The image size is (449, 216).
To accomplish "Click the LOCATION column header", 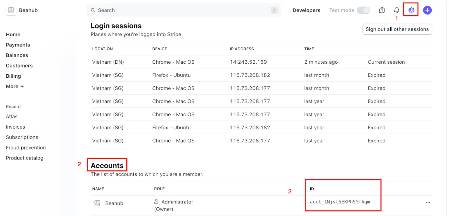I will click(102, 49).
